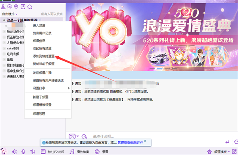Expand the 太随便会卡服 channel node

click(4, 43)
